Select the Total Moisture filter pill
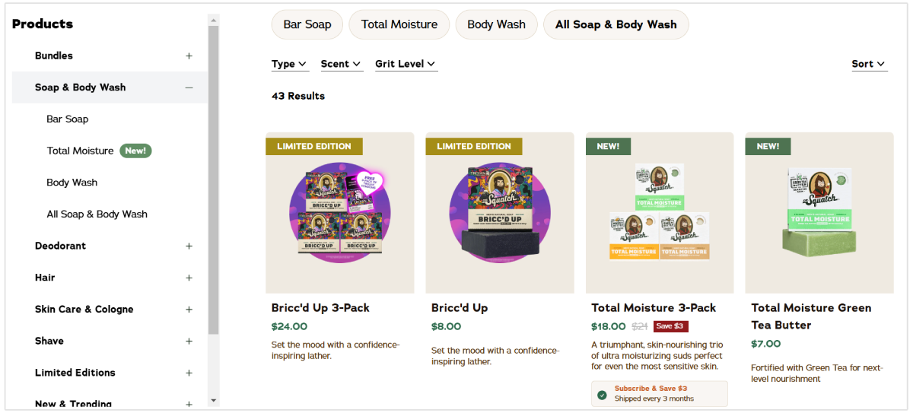The width and height of the screenshot is (913, 413). pyautogui.click(x=399, y=24)
